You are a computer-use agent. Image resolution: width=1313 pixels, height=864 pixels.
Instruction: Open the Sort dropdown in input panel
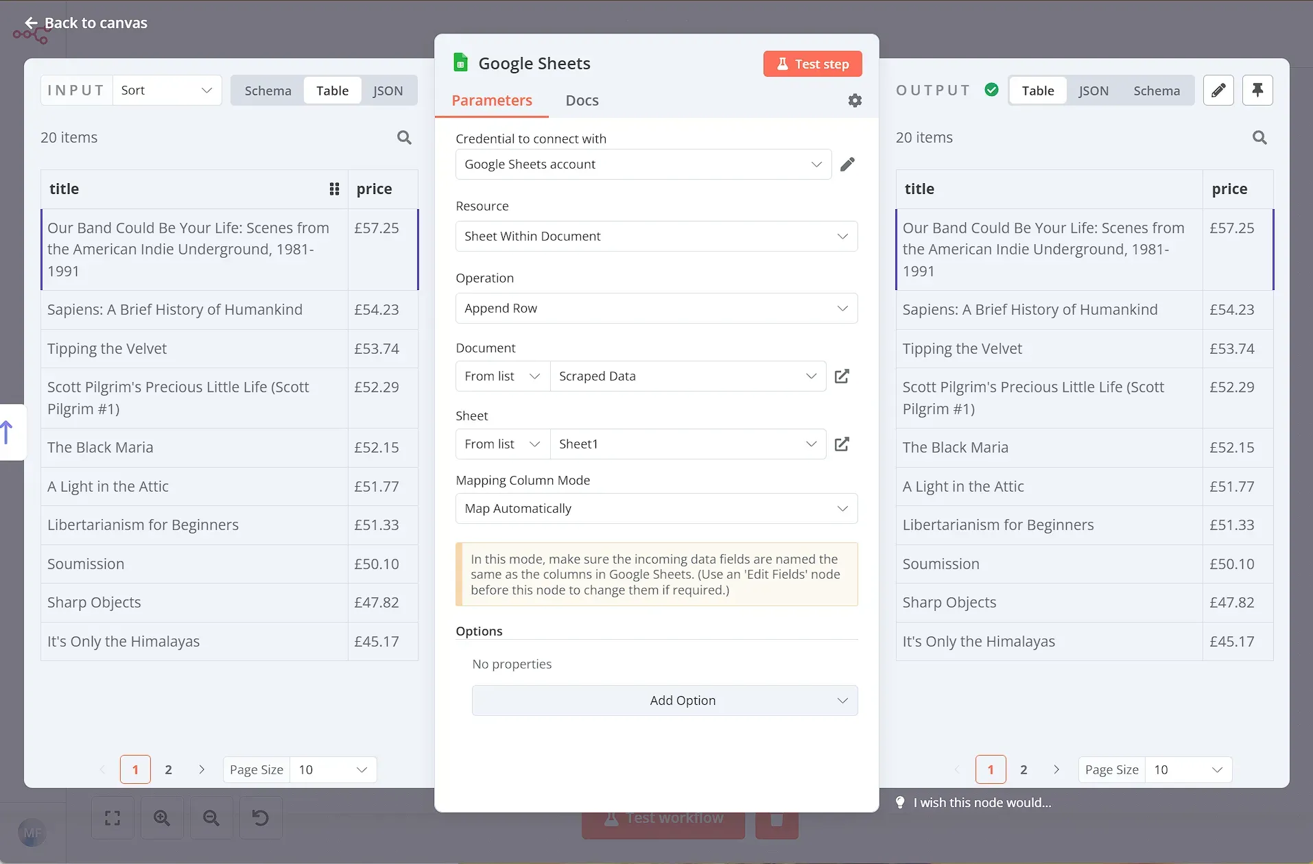click(x=167, y=90)
